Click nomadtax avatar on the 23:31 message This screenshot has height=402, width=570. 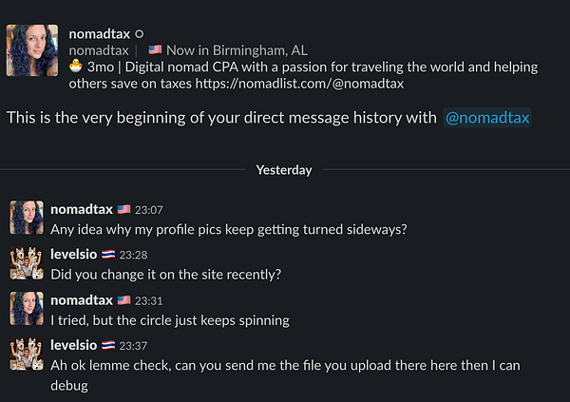[26, 310]
